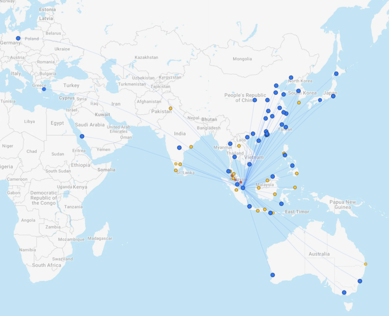Click the Mongolia country label
This screenshot has width=389, height=316.
[x=242, y=59]
